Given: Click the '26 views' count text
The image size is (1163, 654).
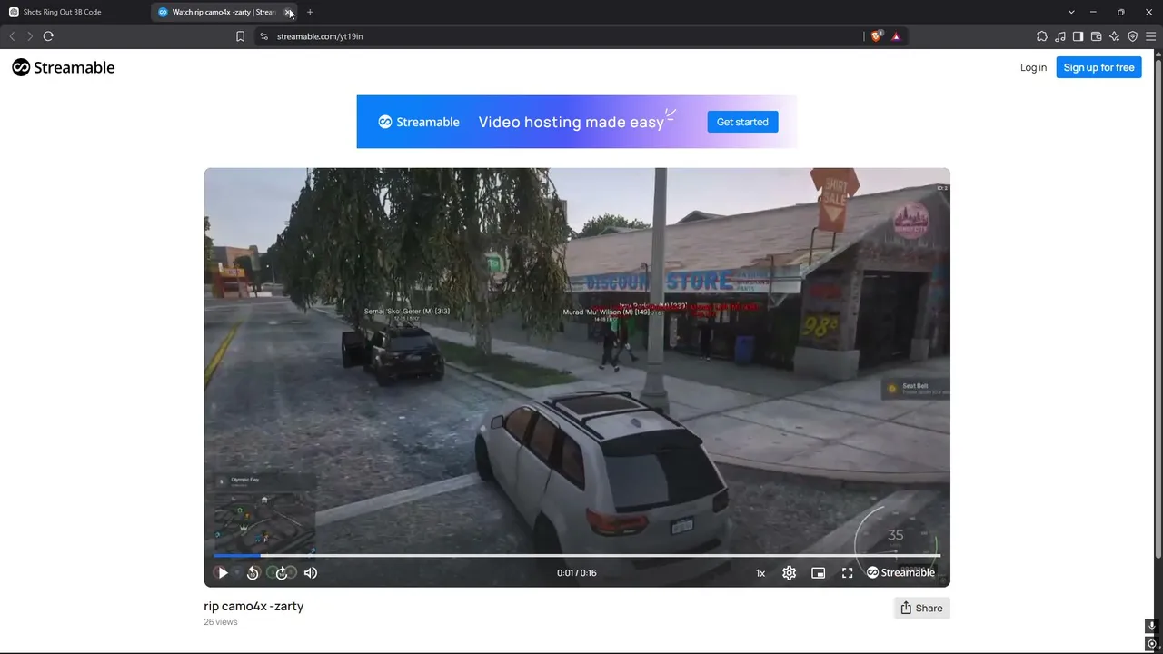Looking at the screenshot, I should 221,622.
